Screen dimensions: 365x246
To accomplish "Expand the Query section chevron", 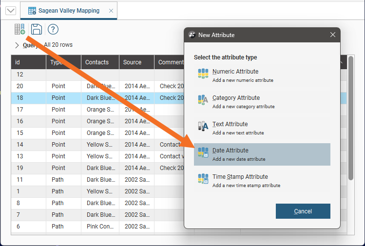I will 17,45.
